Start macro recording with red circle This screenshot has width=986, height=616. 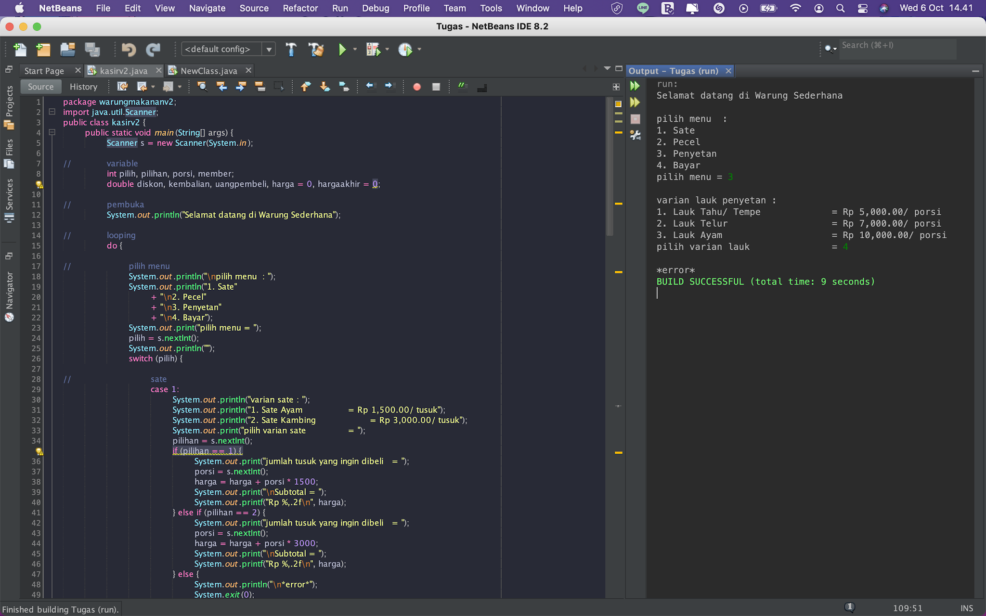pos(417,87)
